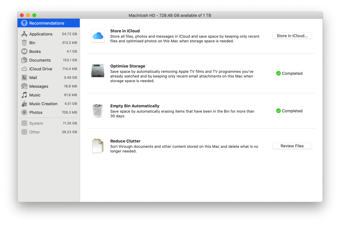Select the Photos flower icon

(x=24, y=112)
